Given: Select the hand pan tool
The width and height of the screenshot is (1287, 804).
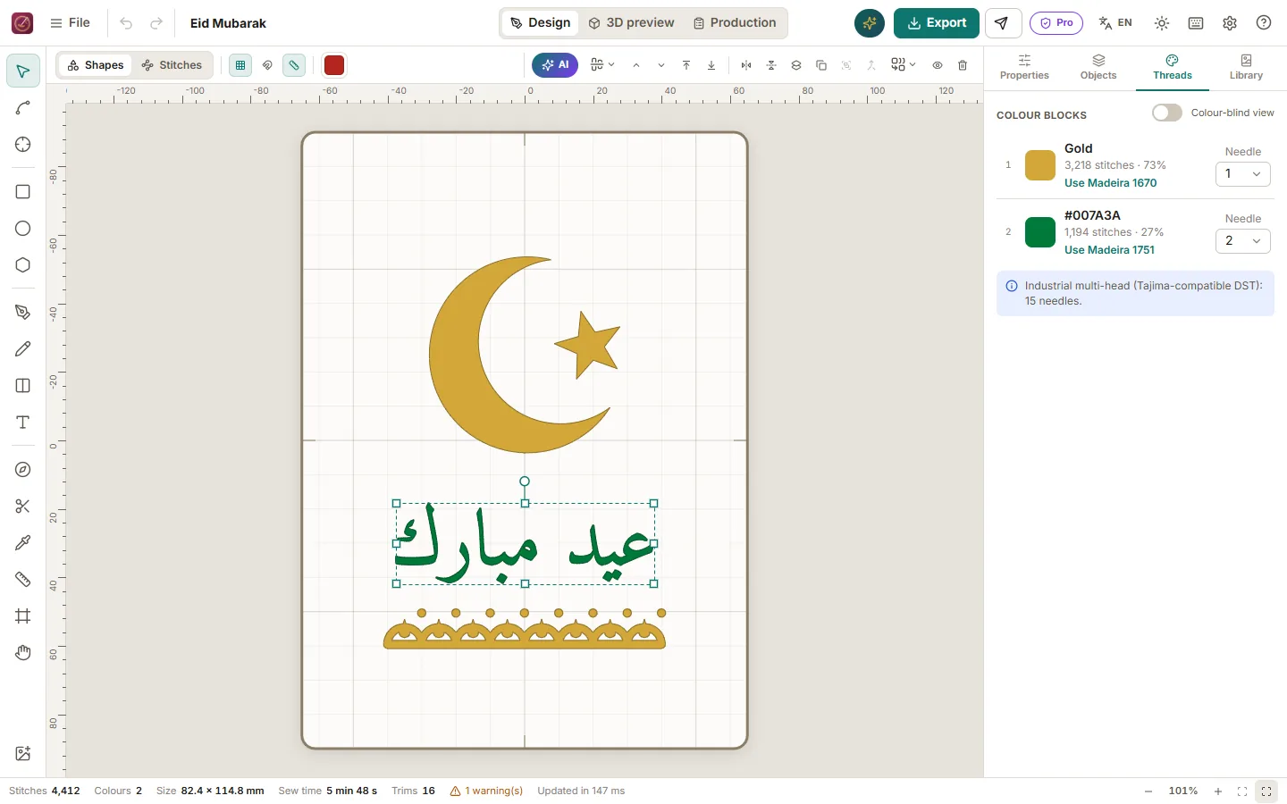Looking at the screenshot, I should point(23,653).
